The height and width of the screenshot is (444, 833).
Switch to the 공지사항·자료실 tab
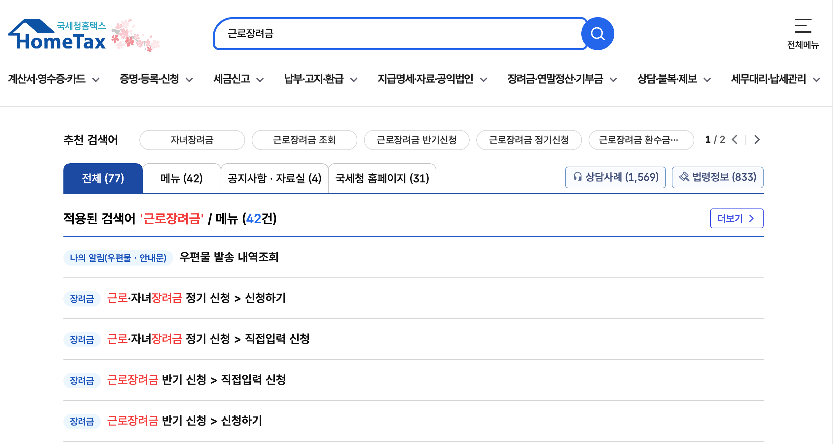click(274, 178)
